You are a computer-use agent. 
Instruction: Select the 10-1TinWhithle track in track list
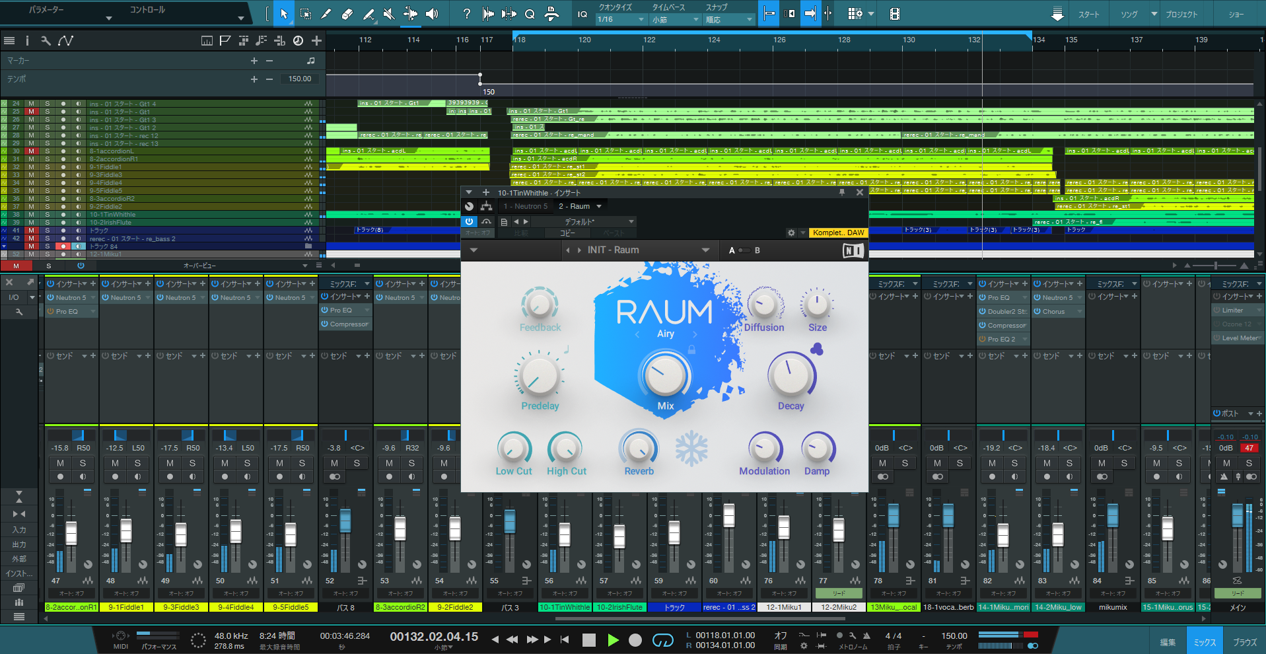112,215
